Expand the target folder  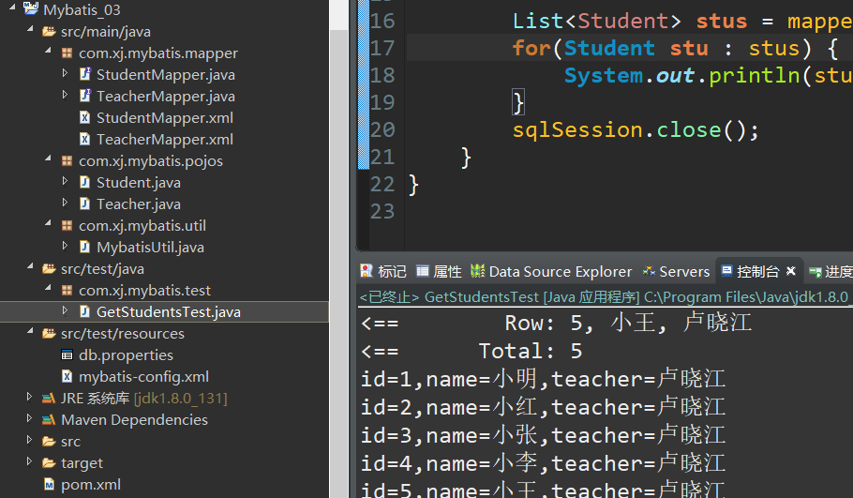coord(30,463)
